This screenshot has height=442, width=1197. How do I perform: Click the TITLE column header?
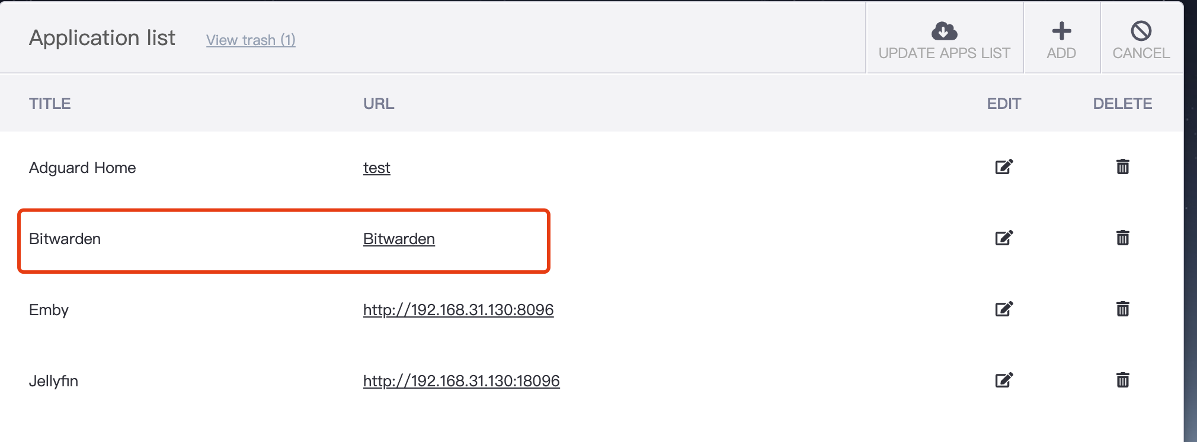pos(50,104)
